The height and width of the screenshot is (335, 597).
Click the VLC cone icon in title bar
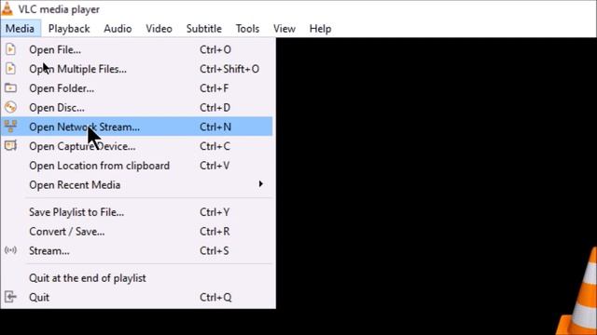tap(7, 9)
